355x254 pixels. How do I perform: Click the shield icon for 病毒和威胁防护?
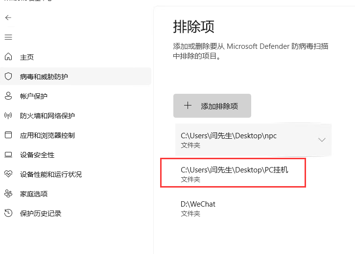point(8,77)
